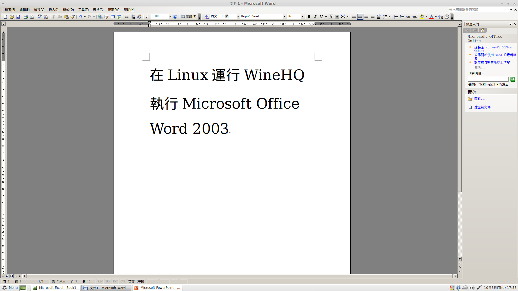The height and width of the screenshot is (291, 518).
Task: Create a new blank document icon
Action: pos(5,17)
